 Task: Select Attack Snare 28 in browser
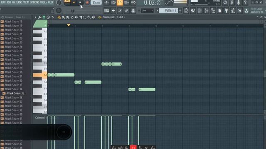(13, 64)
